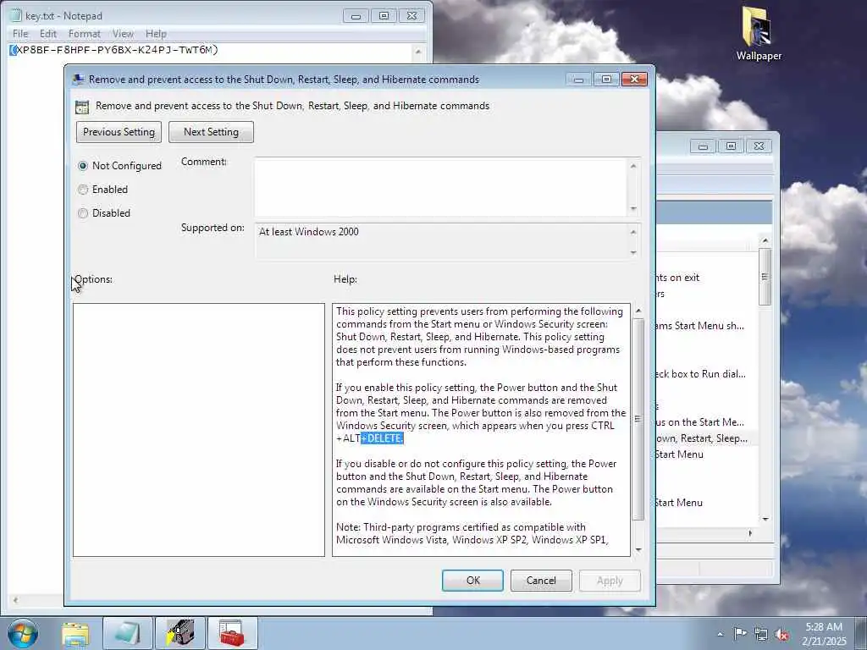
Task: Click the policy dialog title bar icon
Action: click(x=79, y=79)
